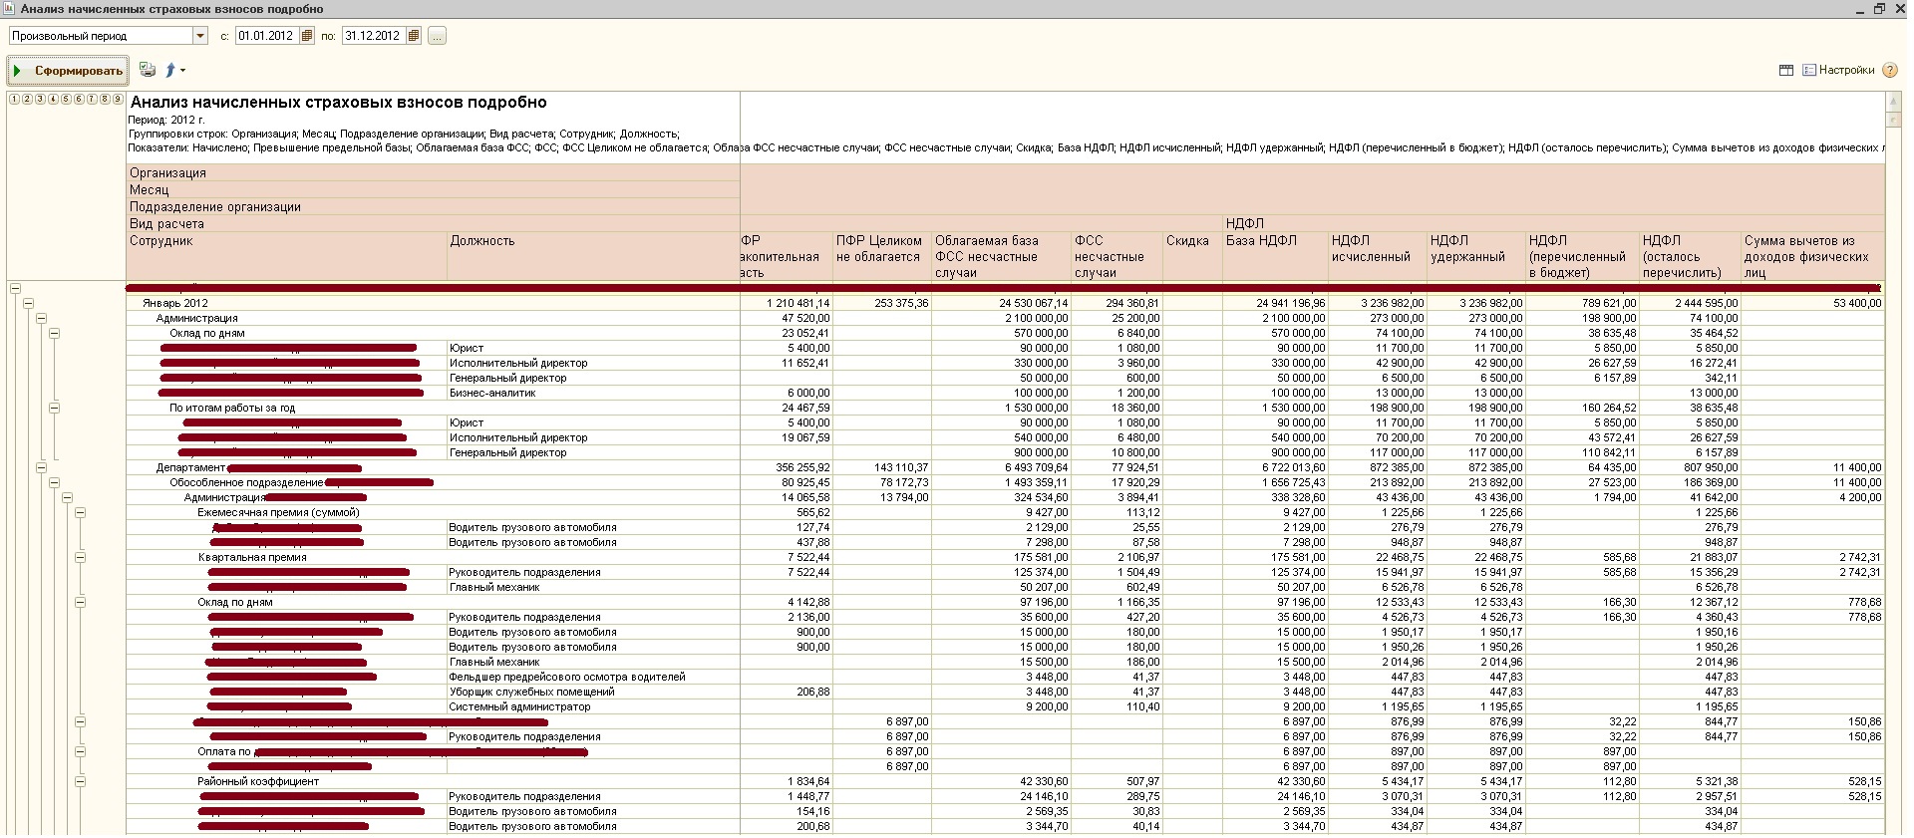The image size is (1914, 838).
Task: Click the start date field 01.01.2012
Action: pyautogui.click(x=267, y=36)
